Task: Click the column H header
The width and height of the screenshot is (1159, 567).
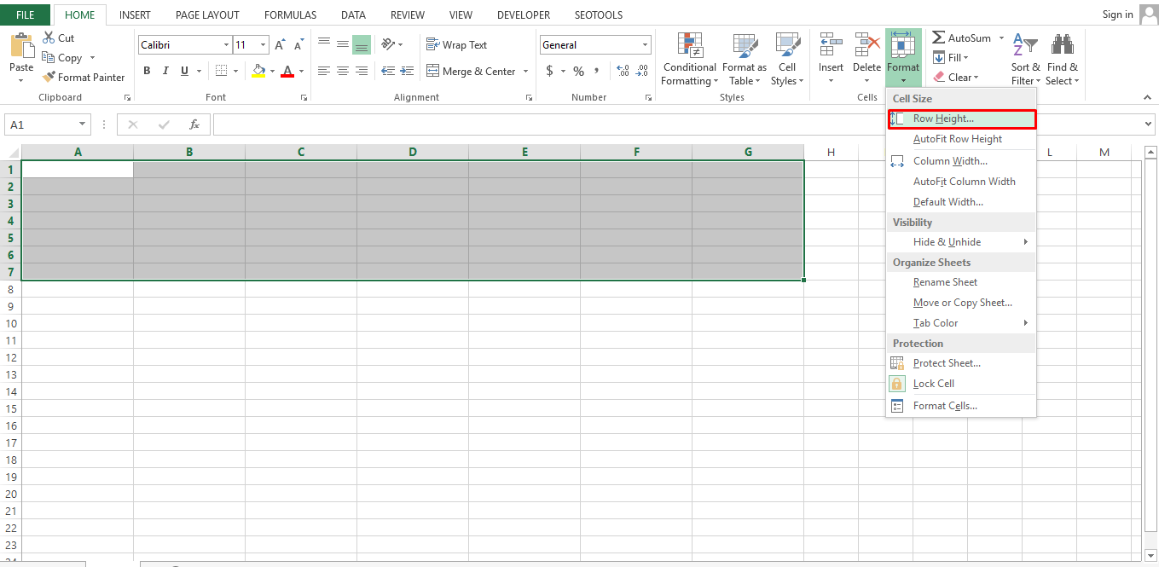Action: point(831,153)
